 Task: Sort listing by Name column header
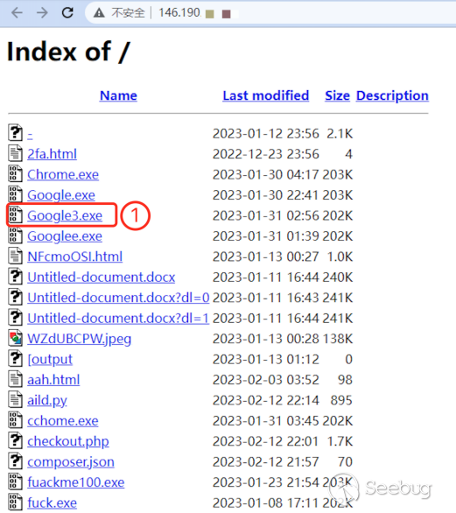(x=118, y=95)
